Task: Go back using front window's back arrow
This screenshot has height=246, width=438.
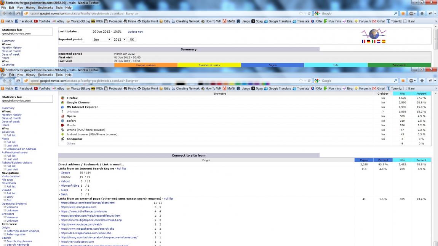Action: click(x=5, y=81)
